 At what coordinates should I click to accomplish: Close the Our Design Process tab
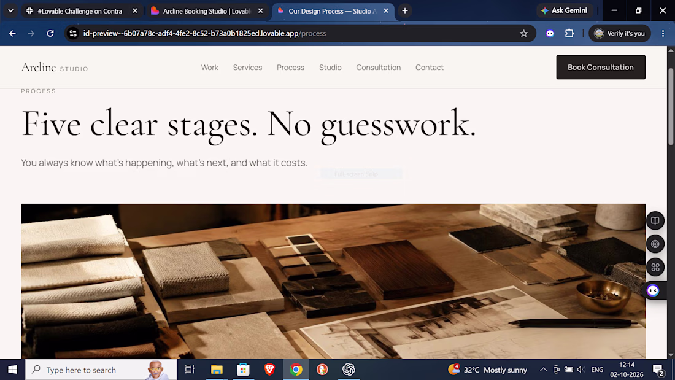pos(386,11)
